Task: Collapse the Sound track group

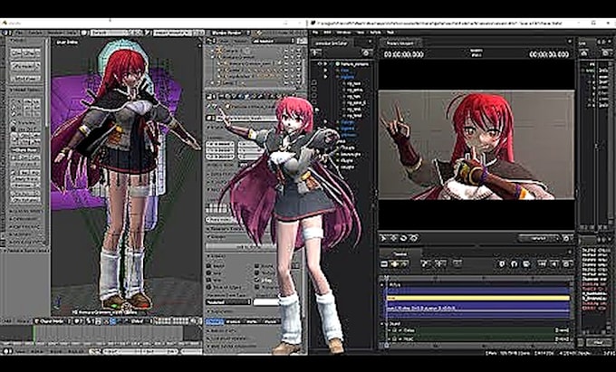Action: [x=382, y=324]
